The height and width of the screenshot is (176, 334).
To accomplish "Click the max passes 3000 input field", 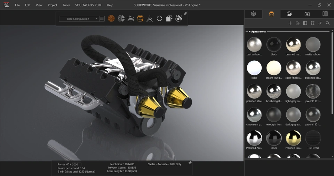I will pos(76,164).
